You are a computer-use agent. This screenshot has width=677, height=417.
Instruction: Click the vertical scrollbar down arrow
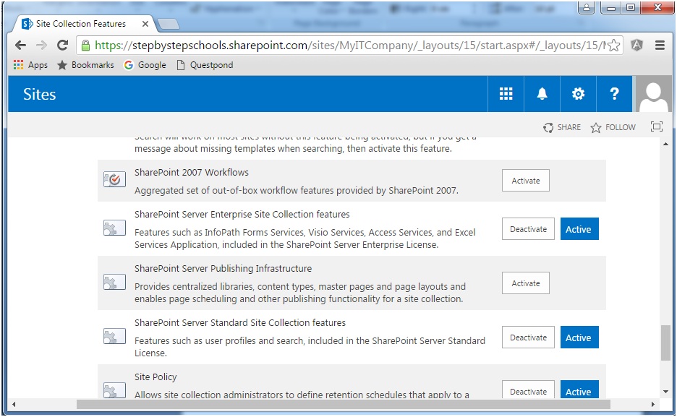(665, 392)
